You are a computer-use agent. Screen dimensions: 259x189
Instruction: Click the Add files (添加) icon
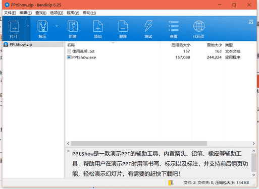pos(98,29)
